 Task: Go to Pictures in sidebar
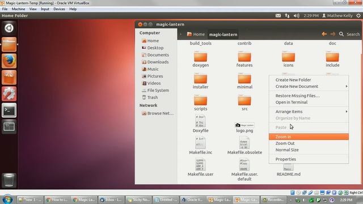pos(153,76)
